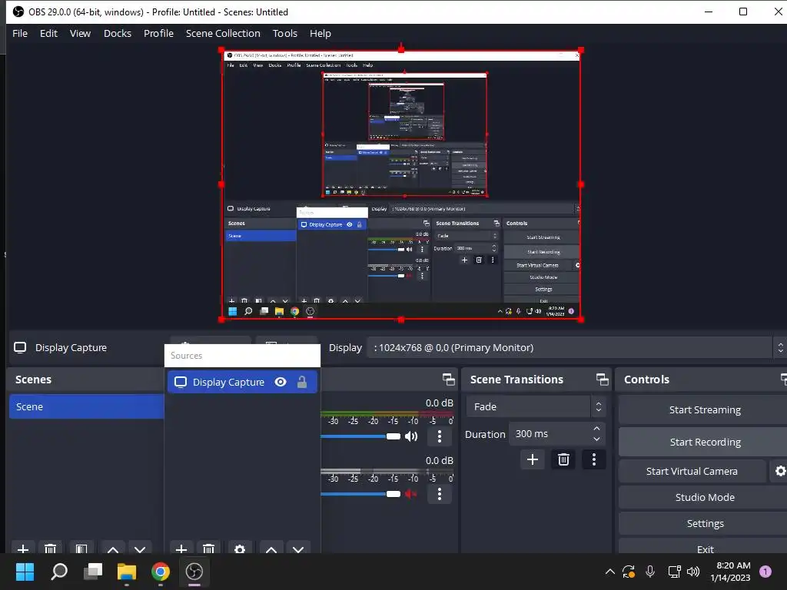Open transition properties three-dot menu

[594, 459]
